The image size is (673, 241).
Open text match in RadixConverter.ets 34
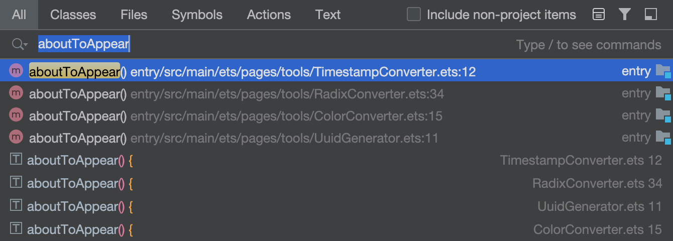(336, 183)
